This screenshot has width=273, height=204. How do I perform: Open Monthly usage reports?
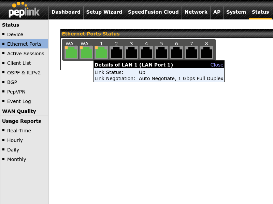pos(16,159)
